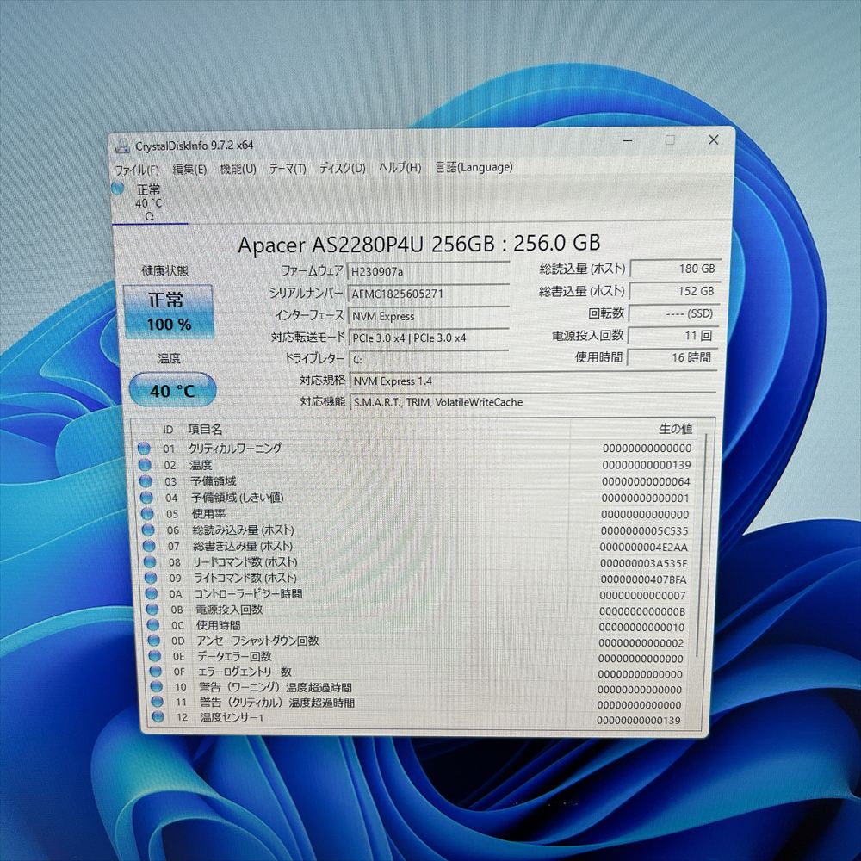Click the status orb for 使用率 row

click(x=146, y=514)
